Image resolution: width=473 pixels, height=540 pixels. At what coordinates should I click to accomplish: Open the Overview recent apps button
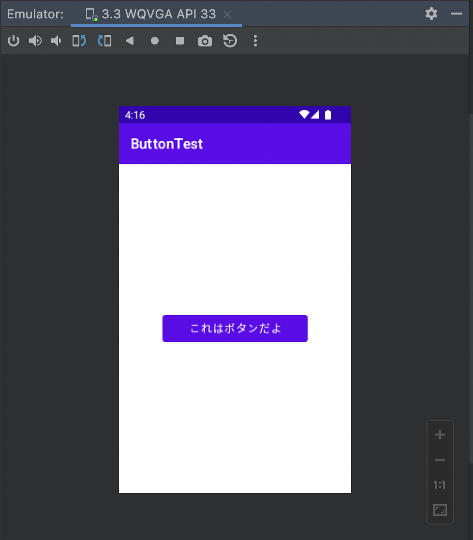pos(179,41)
